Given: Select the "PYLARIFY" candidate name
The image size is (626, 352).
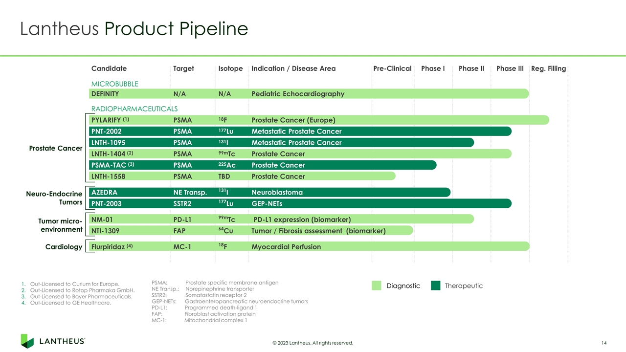Looking at the screenshot, I should point(106,120).
